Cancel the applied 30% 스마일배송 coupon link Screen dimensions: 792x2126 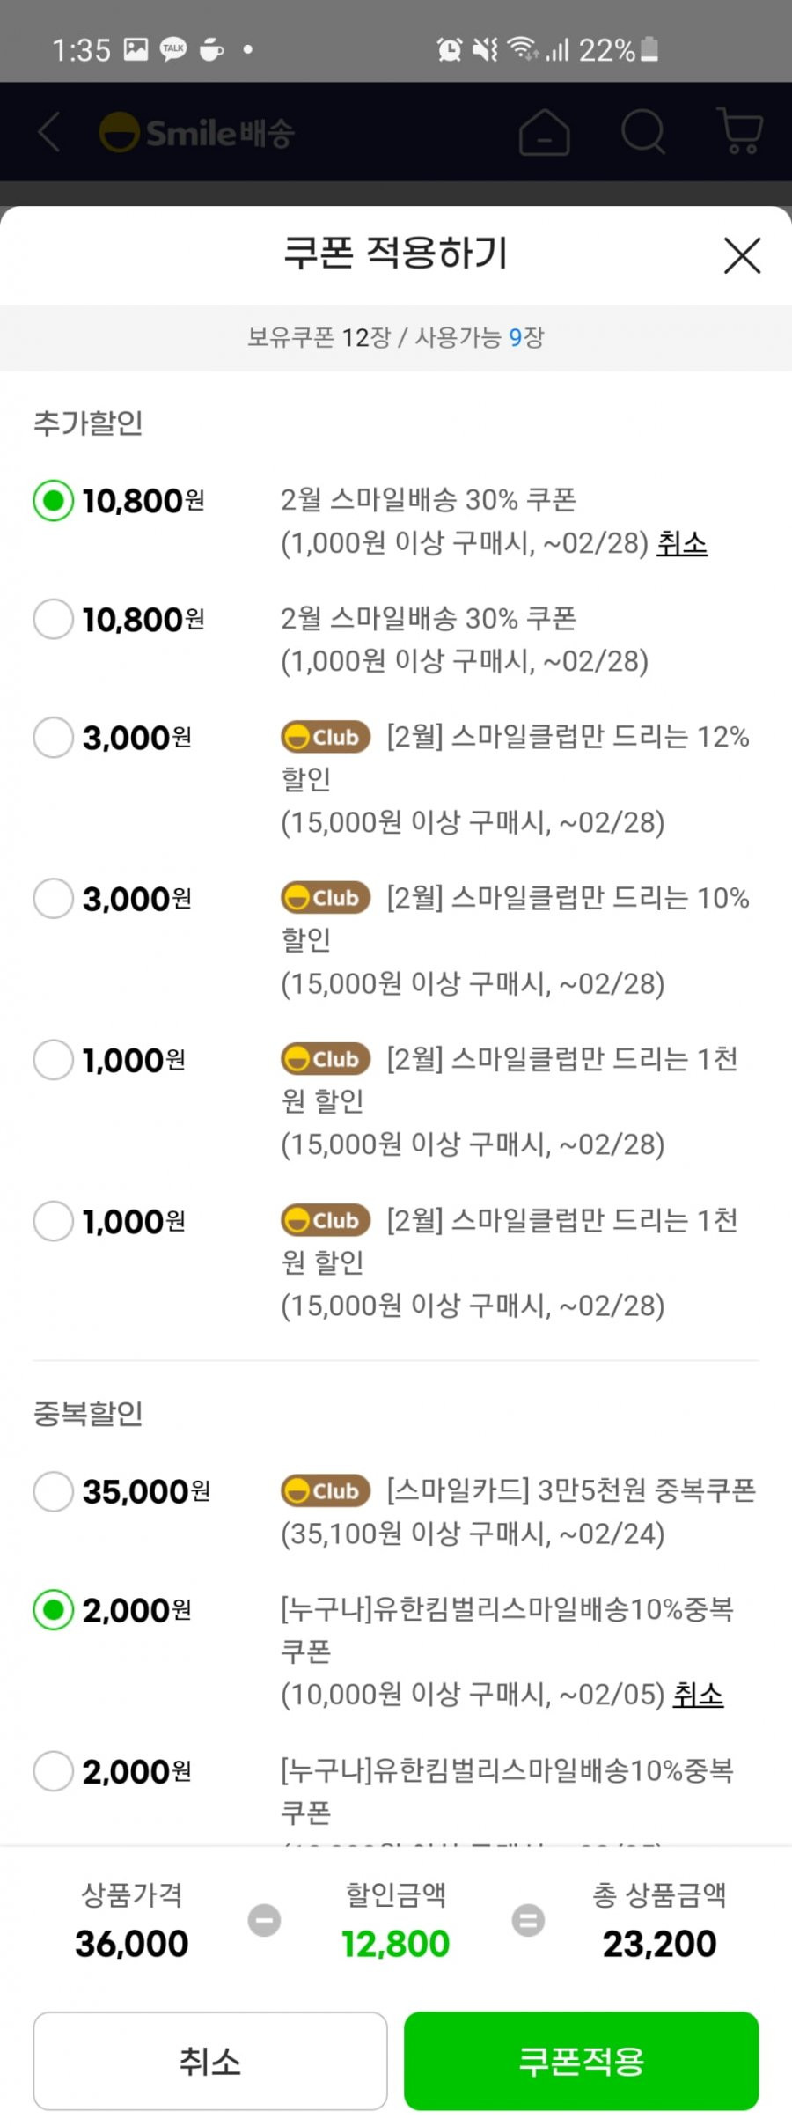pos(682,543)
